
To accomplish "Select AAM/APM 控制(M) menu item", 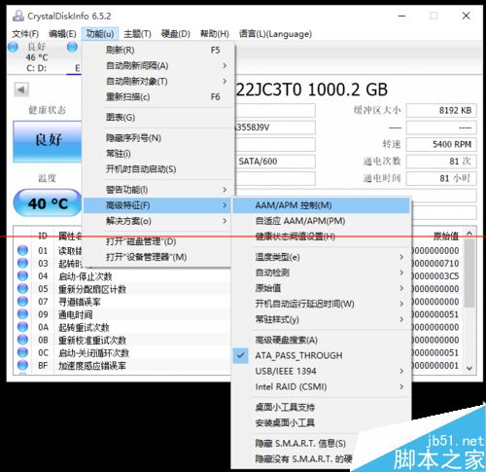I will pos(321,205).
